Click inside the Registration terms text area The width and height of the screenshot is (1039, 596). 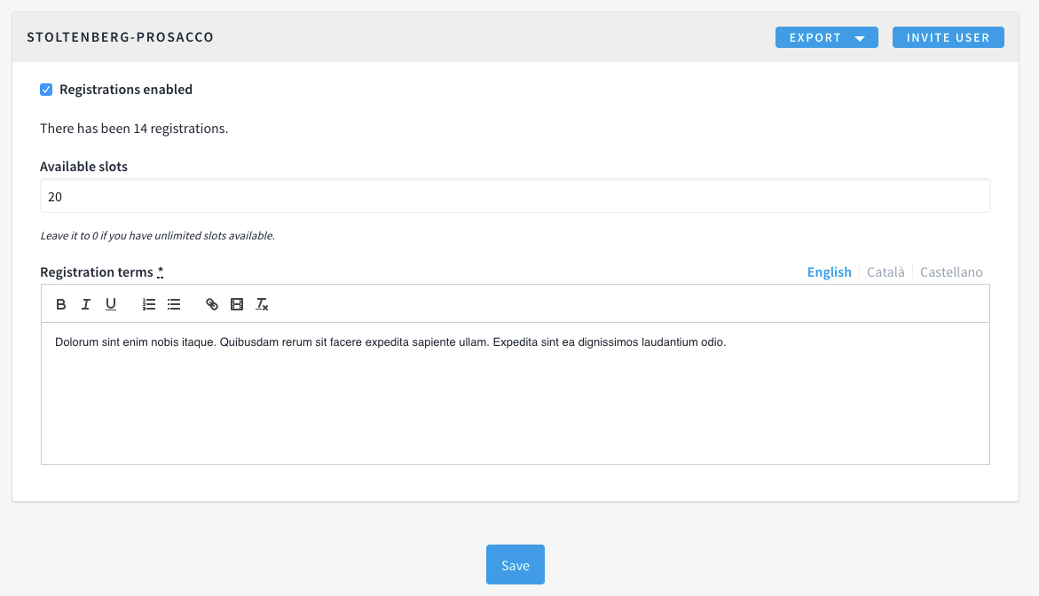tap(515, 399)
